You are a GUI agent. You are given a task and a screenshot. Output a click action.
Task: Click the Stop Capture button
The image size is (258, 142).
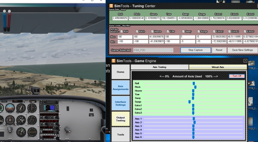click(x=195, y=50)
